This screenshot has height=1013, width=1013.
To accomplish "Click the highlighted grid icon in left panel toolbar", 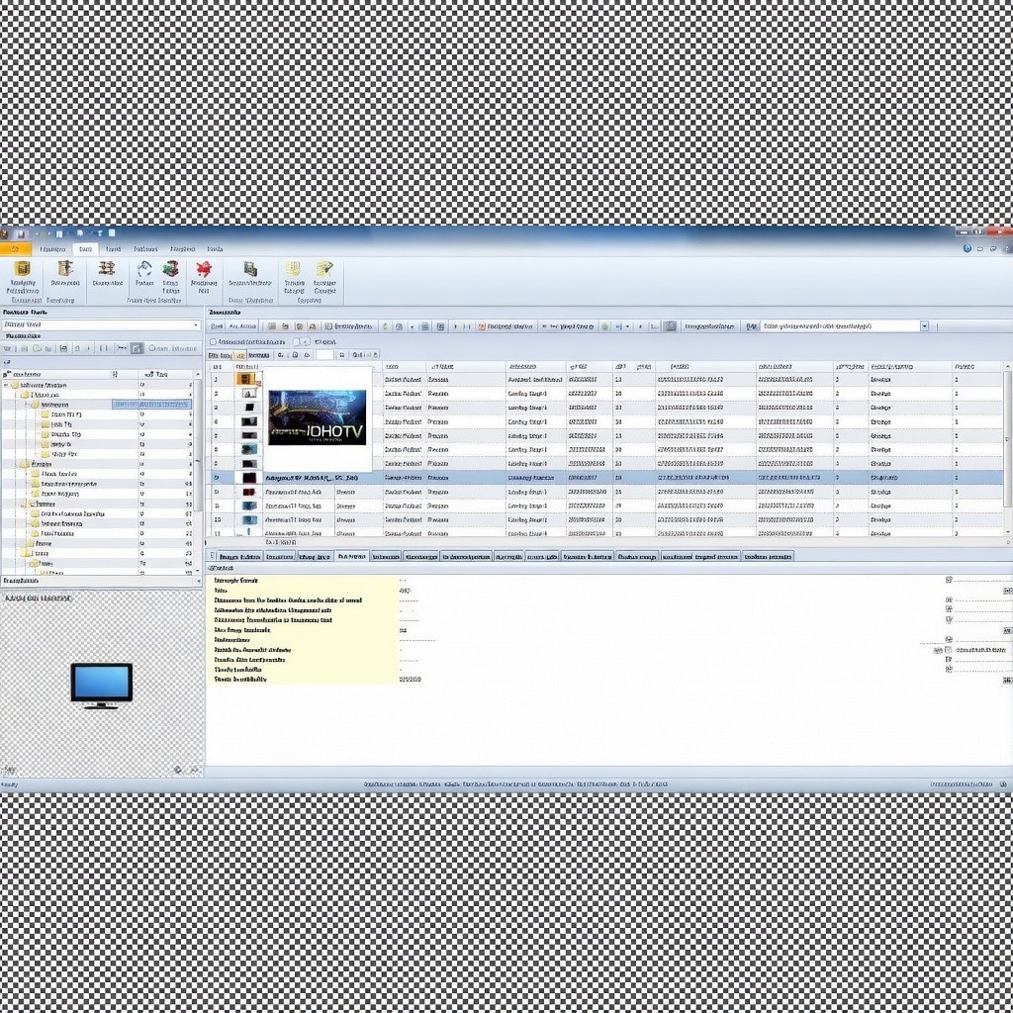I will tap(137, 348).
